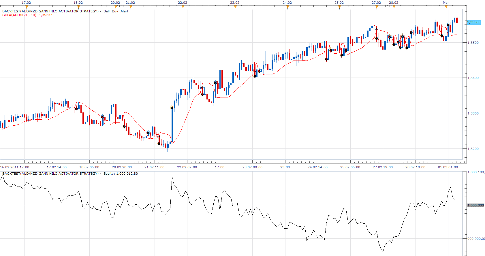Screen dimensions: 485x256
Task: Select the orange day marker below 20.02
Action: tap(116, 7)
